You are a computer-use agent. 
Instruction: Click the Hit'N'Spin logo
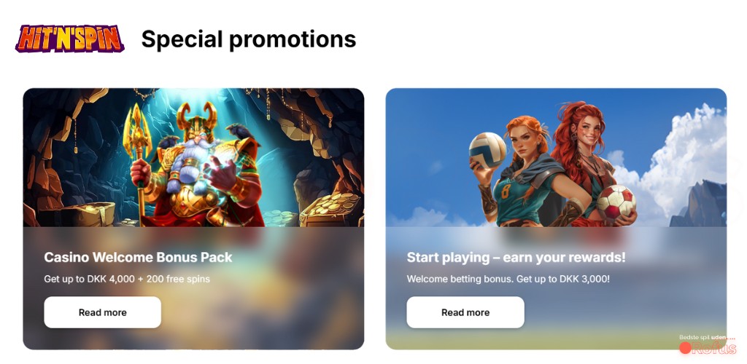tap(69, 39)
